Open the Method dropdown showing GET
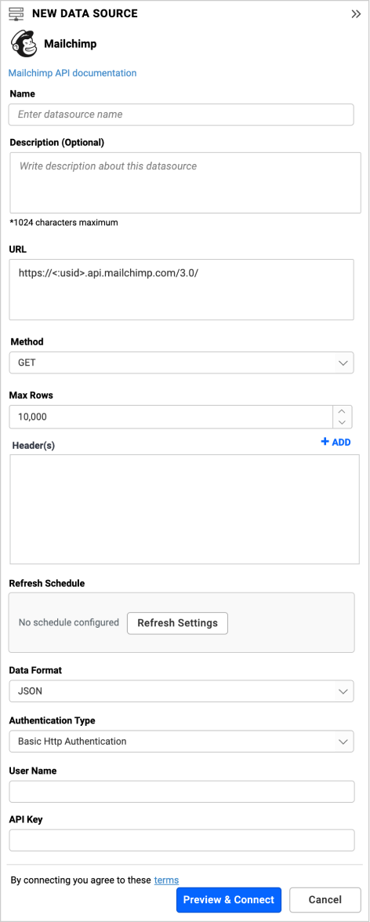Viewport: 370px width, 922px height. 182,363
